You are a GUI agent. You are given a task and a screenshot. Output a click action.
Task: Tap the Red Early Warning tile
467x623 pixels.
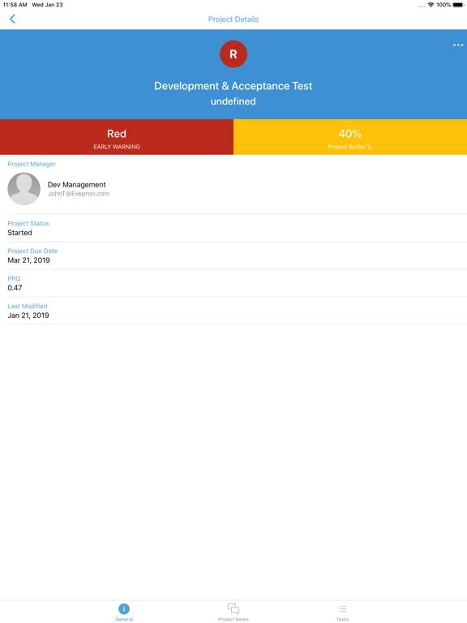pyautogui.click(x=117, y=137)
